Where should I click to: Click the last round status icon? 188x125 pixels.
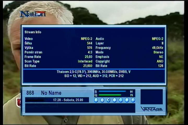pos(133,100)
